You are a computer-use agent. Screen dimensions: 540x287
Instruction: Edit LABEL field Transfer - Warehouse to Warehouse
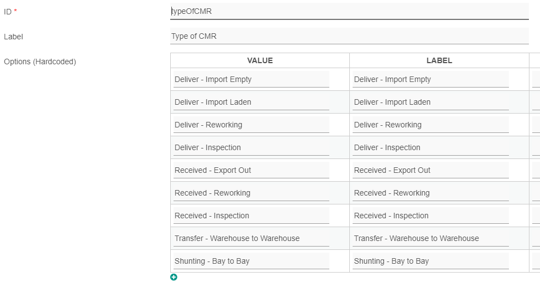click(x=431, y=238)
